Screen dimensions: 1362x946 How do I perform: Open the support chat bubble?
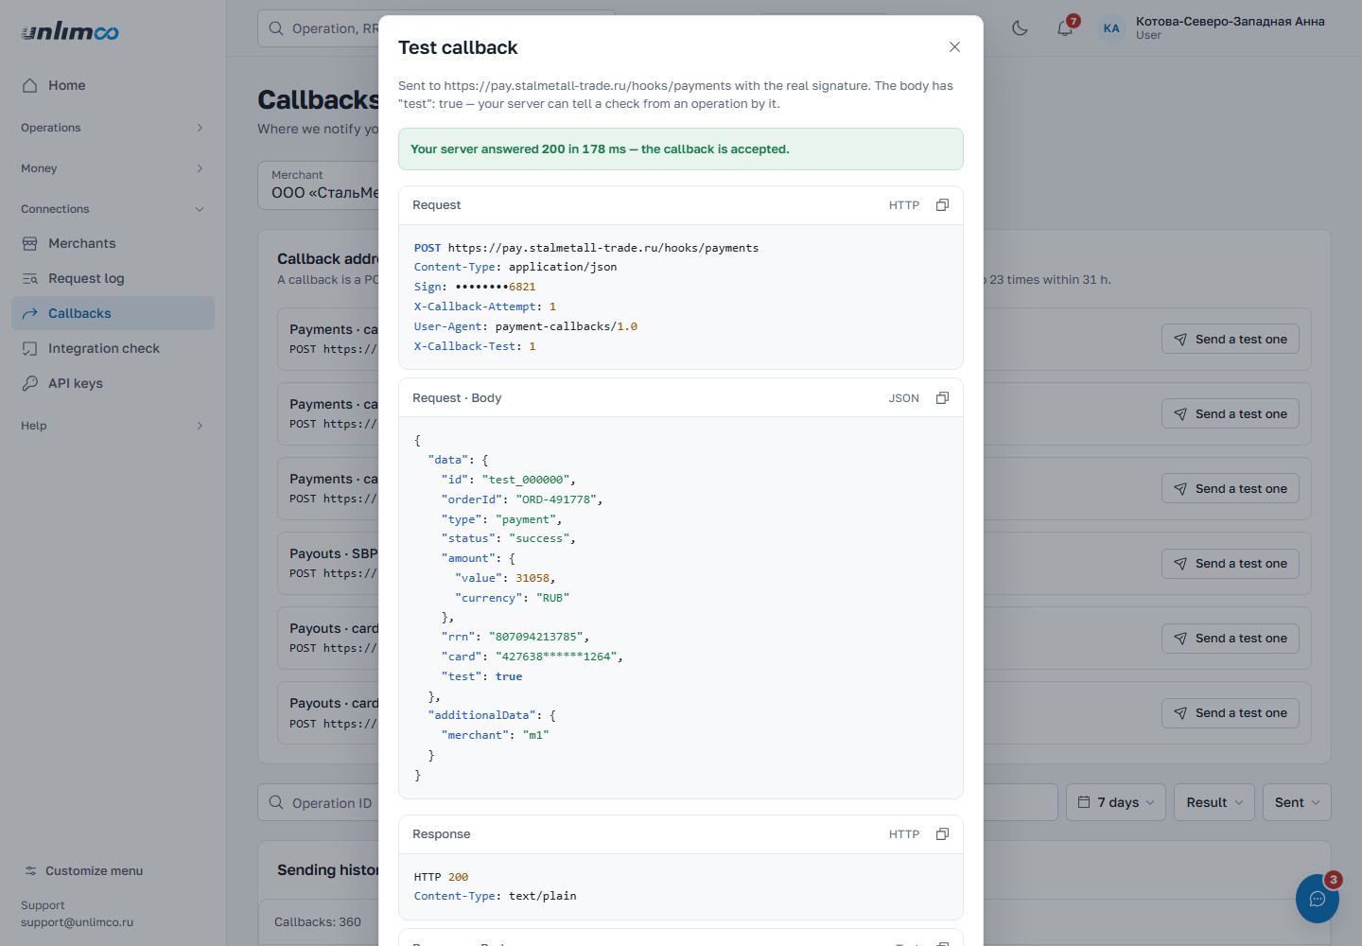coord(1318,899)
